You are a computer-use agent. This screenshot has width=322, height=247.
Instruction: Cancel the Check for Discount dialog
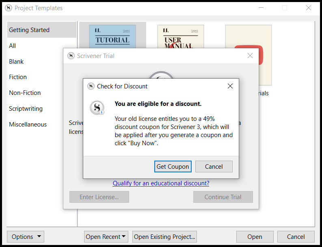coord(214,166)
